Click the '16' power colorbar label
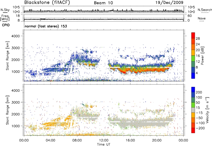 pyautogui.click(x=198, y=56)
